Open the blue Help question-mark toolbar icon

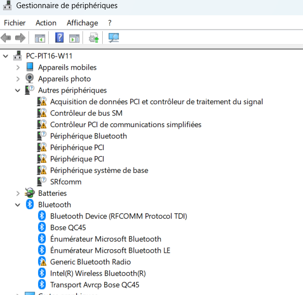click(x=59, y=38)
